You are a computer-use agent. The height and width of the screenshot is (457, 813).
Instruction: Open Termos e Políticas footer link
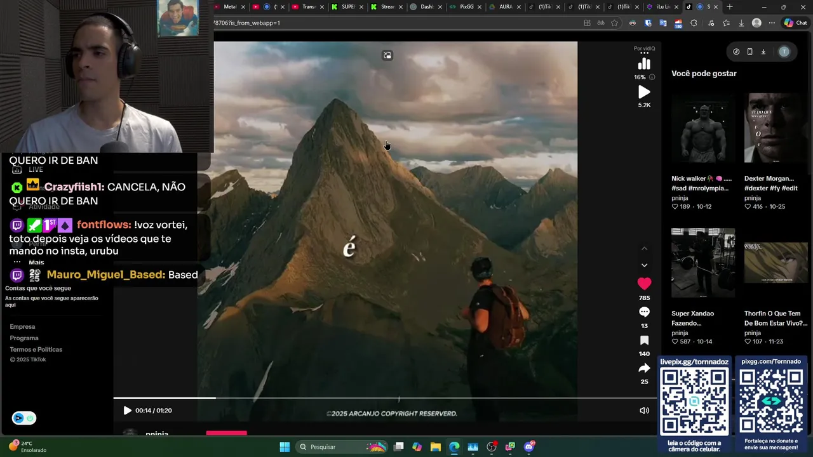[36, 349]
